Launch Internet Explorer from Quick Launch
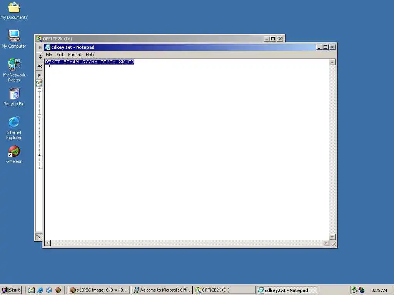This screenshot has width=394, height=295. [x=40, y=290]
